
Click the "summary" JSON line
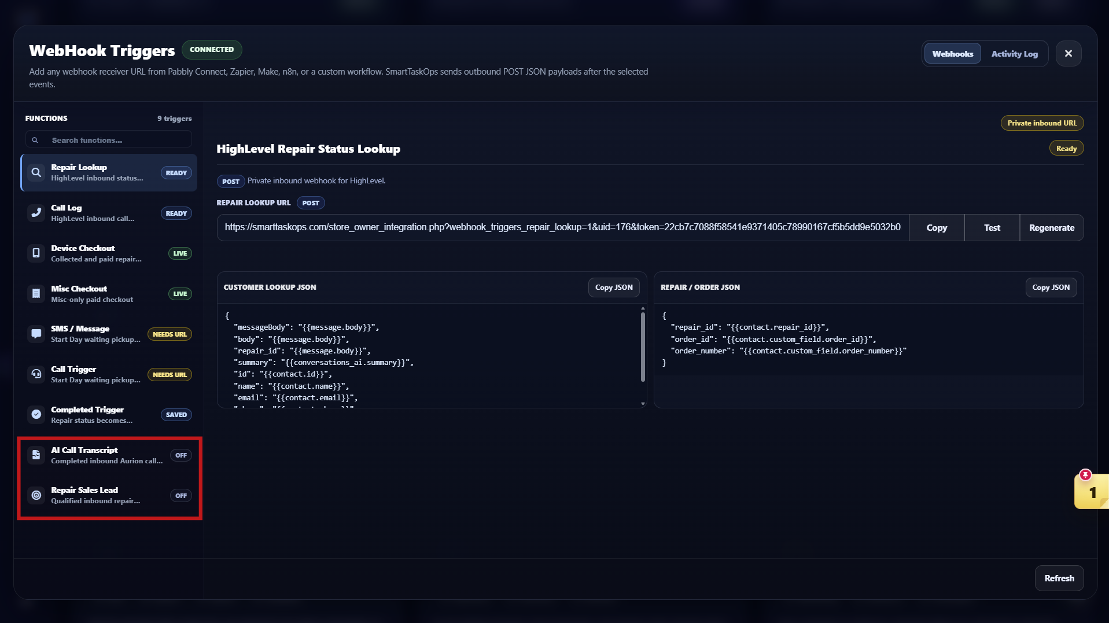[323, 363]
